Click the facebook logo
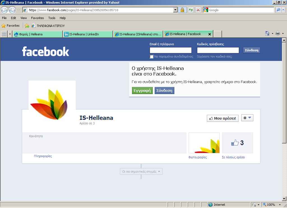Image resolution: width=287 pixels, height=208 pixels. click(45, 51)
